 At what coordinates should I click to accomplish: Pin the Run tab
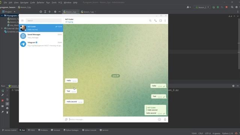coord(3,112)
